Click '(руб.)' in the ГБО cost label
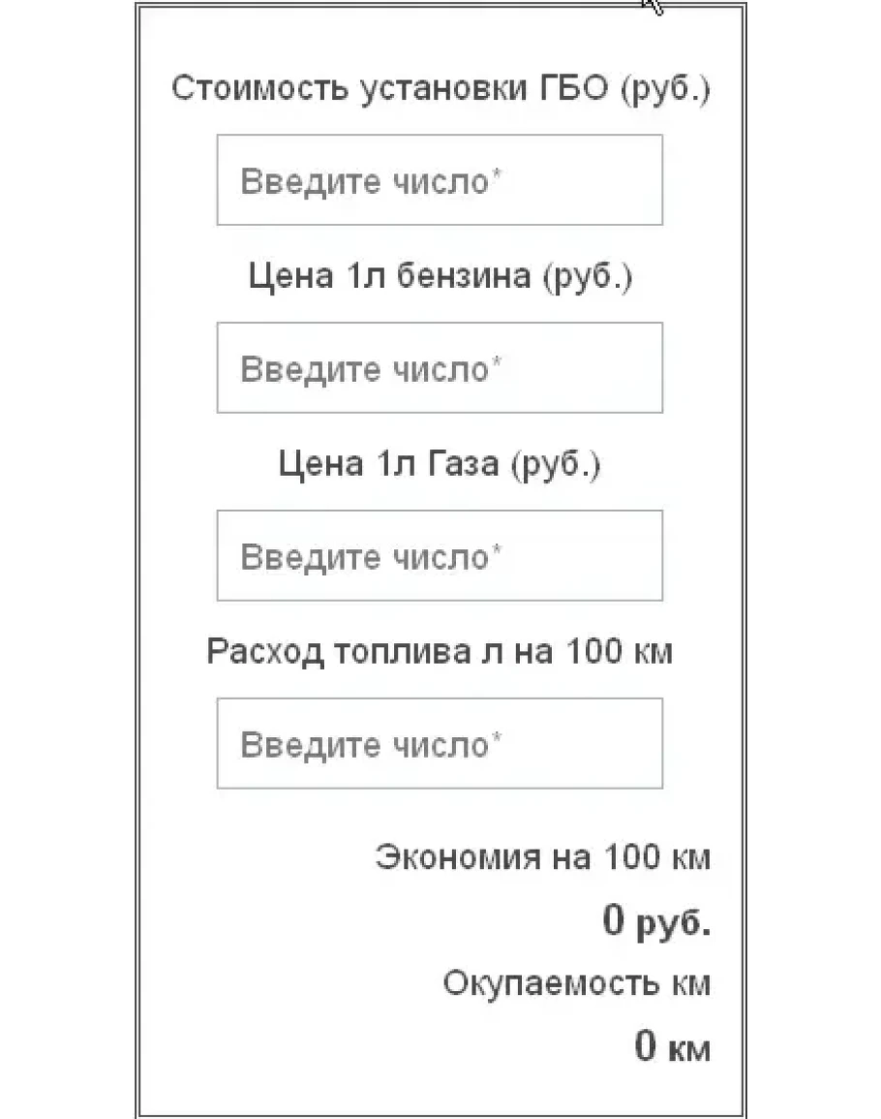Screen dimensions: 881x1119 coord(666,90)
